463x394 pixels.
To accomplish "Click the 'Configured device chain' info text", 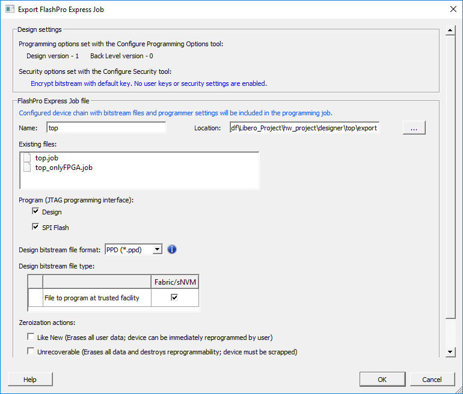I will 176,113.
